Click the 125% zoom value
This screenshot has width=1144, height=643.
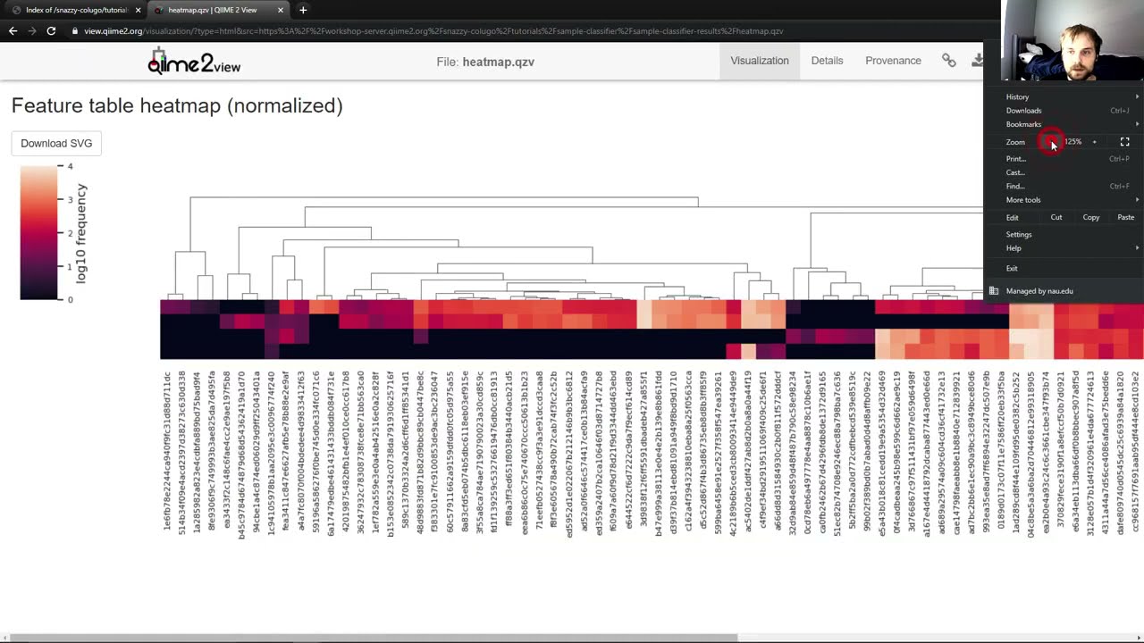click(1072, 142)
